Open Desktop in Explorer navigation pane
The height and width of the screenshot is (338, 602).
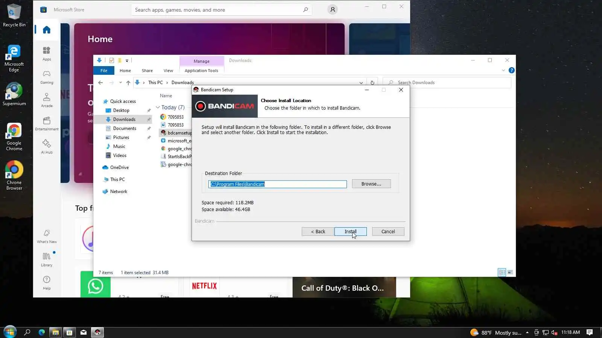click(x=121, y=110)
